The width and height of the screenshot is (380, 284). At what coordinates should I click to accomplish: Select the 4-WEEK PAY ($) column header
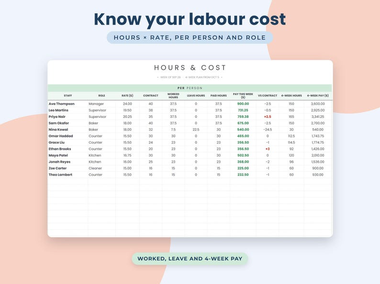(318, 96)
